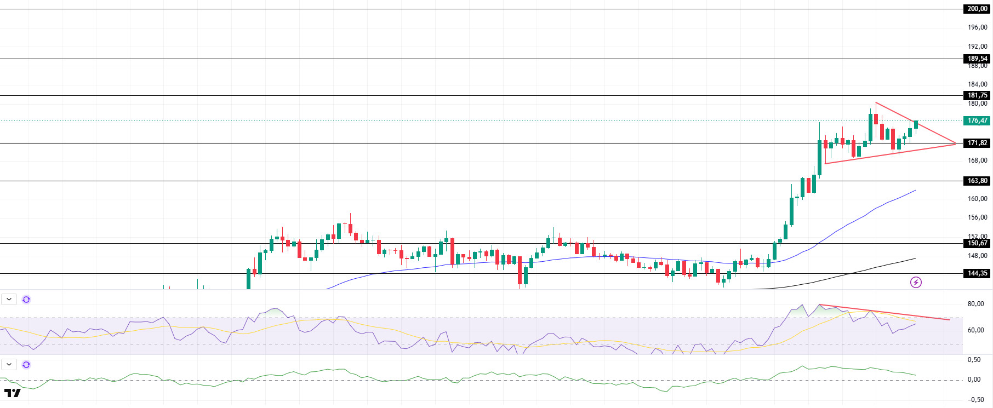Click the 156,00 price axis tick
The width and height of the screenshot is (993, 408).
point(978,217)
